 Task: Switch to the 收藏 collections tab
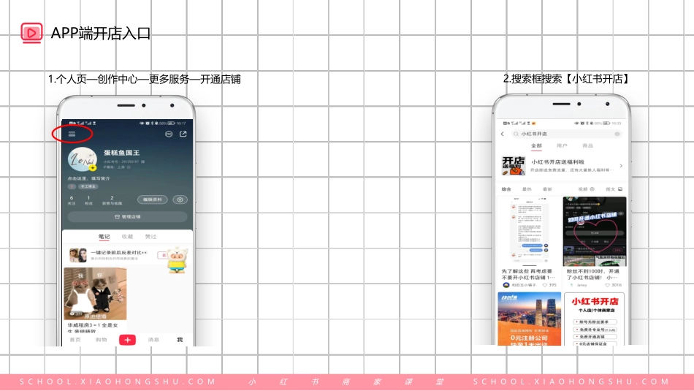[127, 237]
